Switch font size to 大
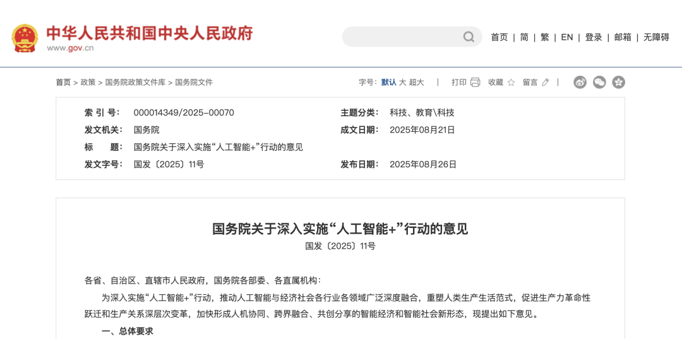 402,82
